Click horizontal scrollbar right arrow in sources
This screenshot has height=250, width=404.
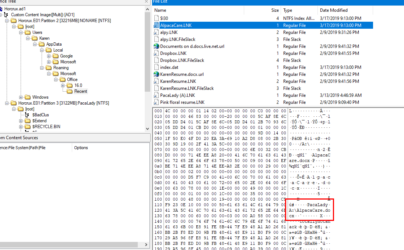pos(146,244)
